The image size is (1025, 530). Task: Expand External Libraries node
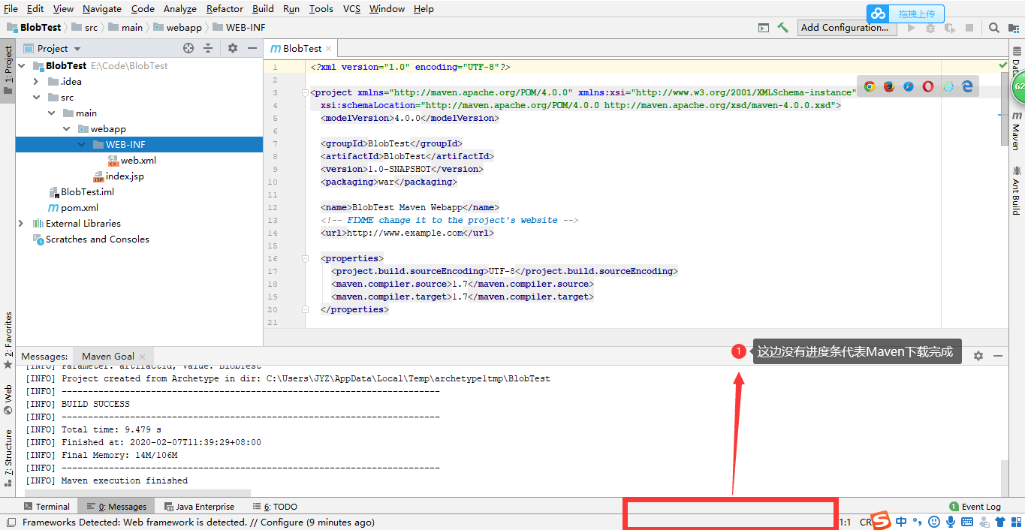pyautogui.click(x=22, y=223)
